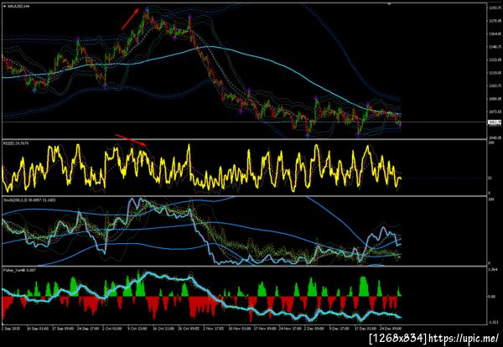This screenshot has height=347, width=503.
Task: Click the "17 Dec 01:00" time axis label
Action: click(365, 329)
